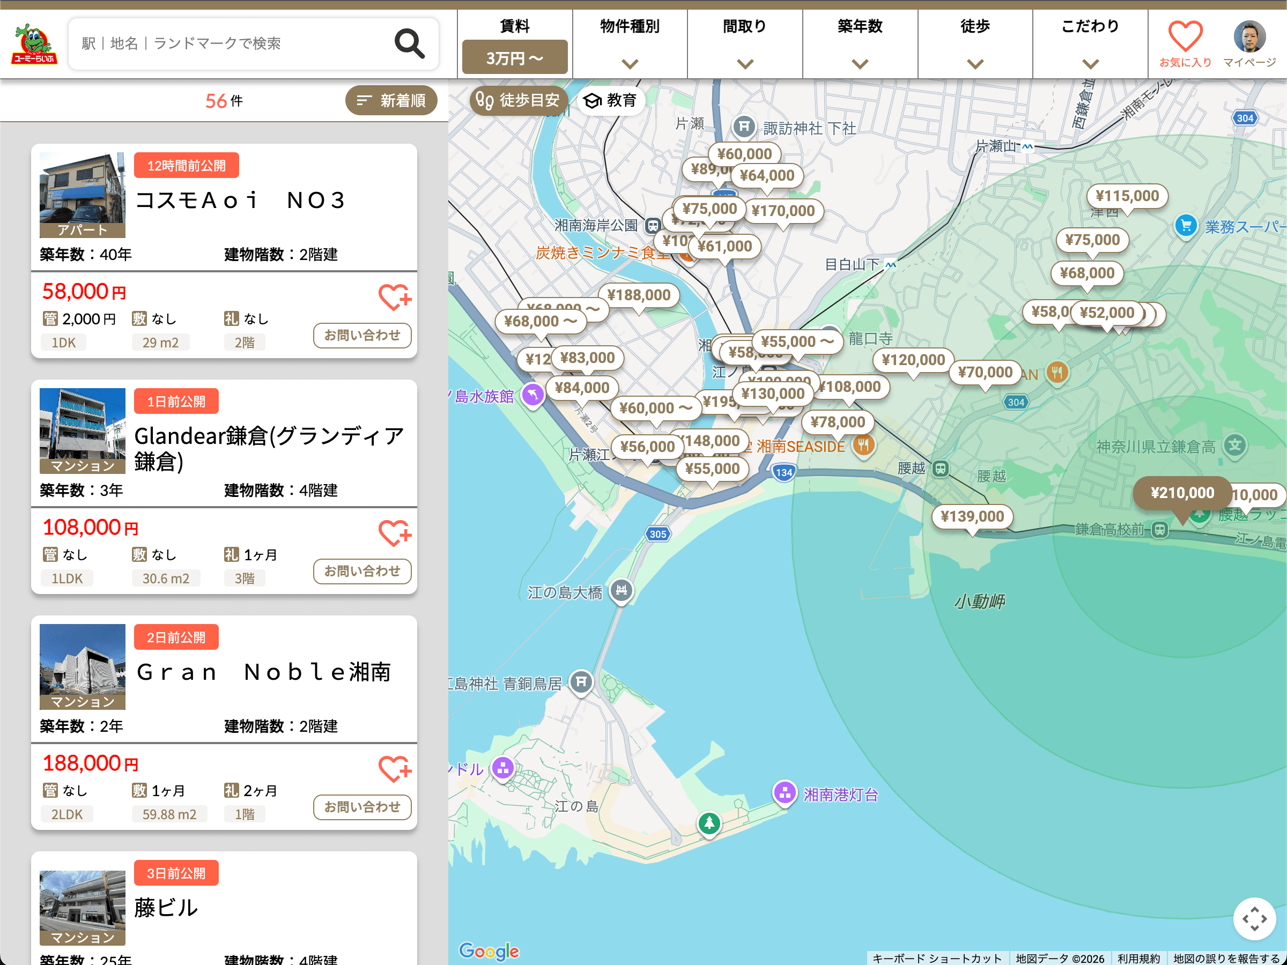This screenshot has height=965, width=1287.
Task: Click the Google logo on the map
Action: (489, 951)
